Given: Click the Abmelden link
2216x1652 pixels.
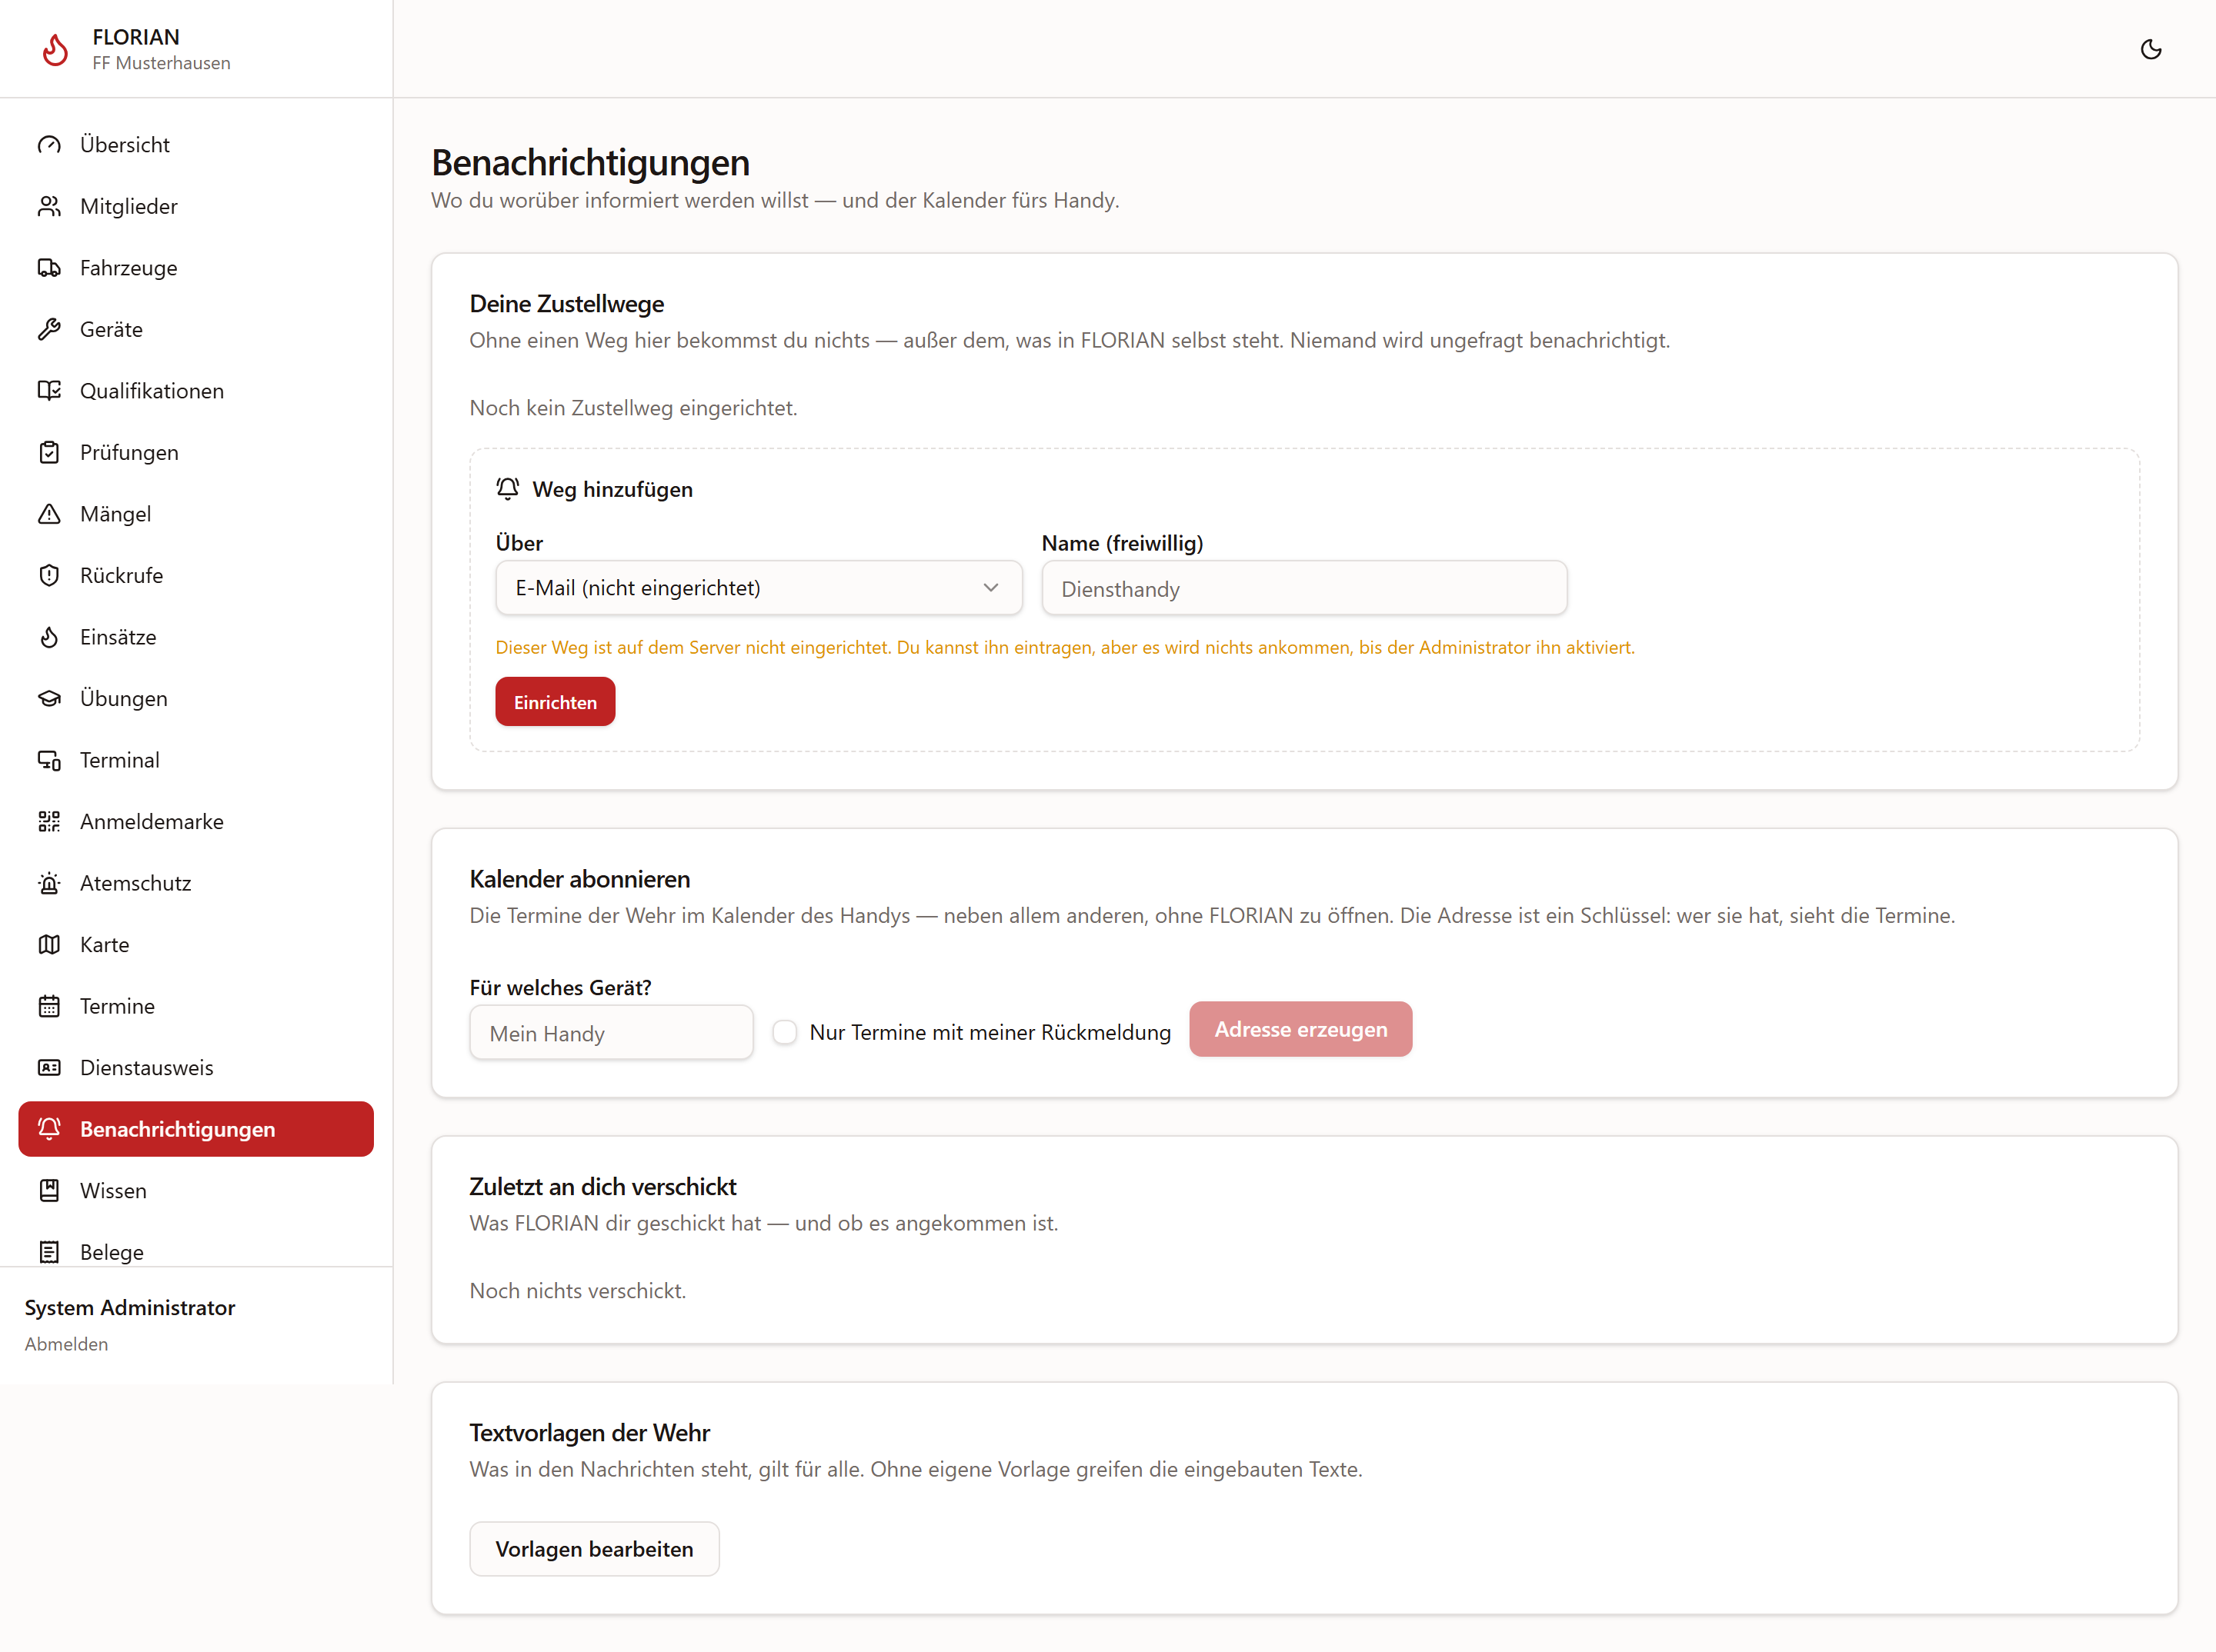Looking at the screenshot, I should (x=66, y=1344).
